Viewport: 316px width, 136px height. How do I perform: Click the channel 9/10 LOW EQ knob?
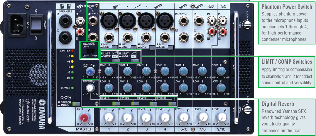click(221, 87)
